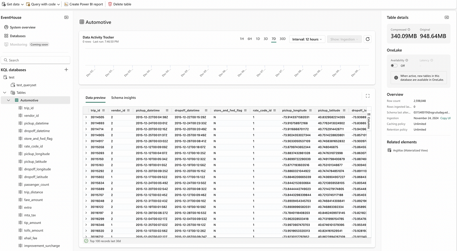Click cell 2015-12-22T00:04:38Z
457x251 pixels.
pos(152,117)
